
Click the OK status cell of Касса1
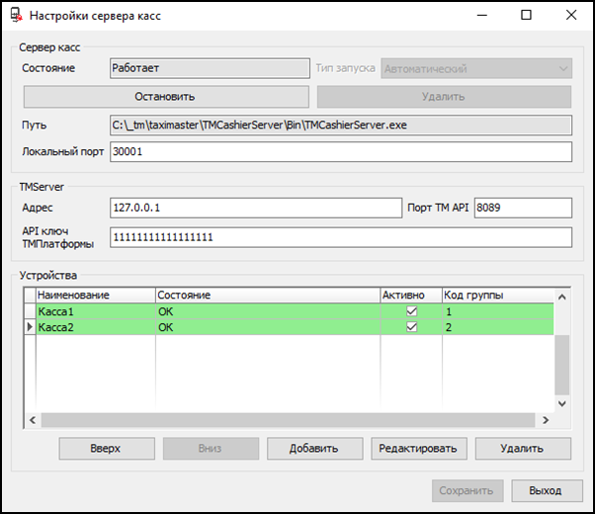click(x=268, y=311)
